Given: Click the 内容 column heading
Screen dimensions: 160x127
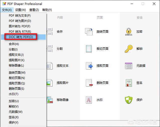Looking at the screenshot, I should [60, 18].
